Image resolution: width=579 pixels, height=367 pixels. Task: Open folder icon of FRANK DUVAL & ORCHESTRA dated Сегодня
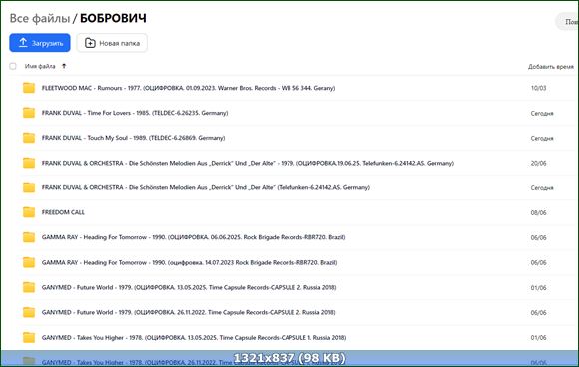point(29,187)
